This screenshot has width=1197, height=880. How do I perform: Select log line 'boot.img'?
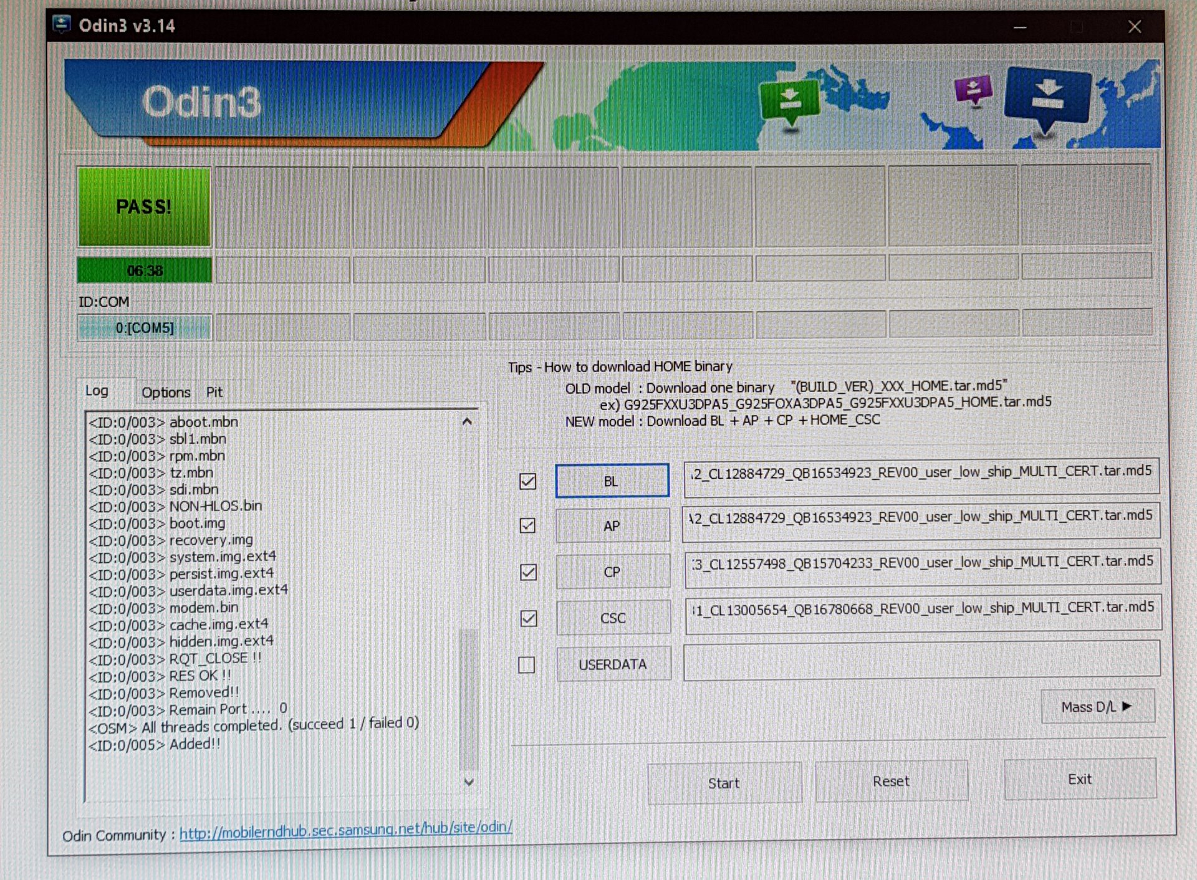tap(157, 524)
